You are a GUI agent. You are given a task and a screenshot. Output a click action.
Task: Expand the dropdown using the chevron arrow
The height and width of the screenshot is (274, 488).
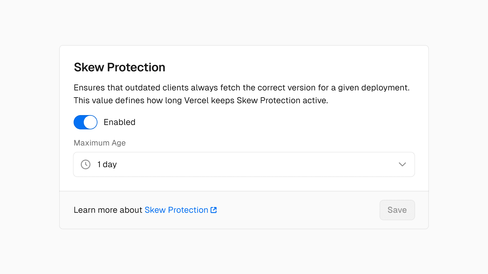[x=402, y=164]
